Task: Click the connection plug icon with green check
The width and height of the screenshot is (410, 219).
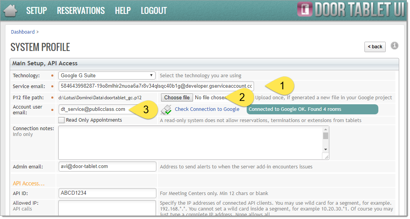Action: [166, 110]
